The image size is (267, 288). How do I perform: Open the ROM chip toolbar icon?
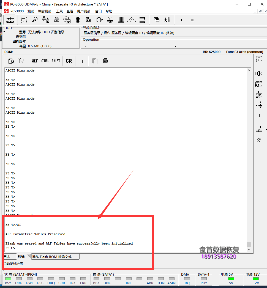78,20
